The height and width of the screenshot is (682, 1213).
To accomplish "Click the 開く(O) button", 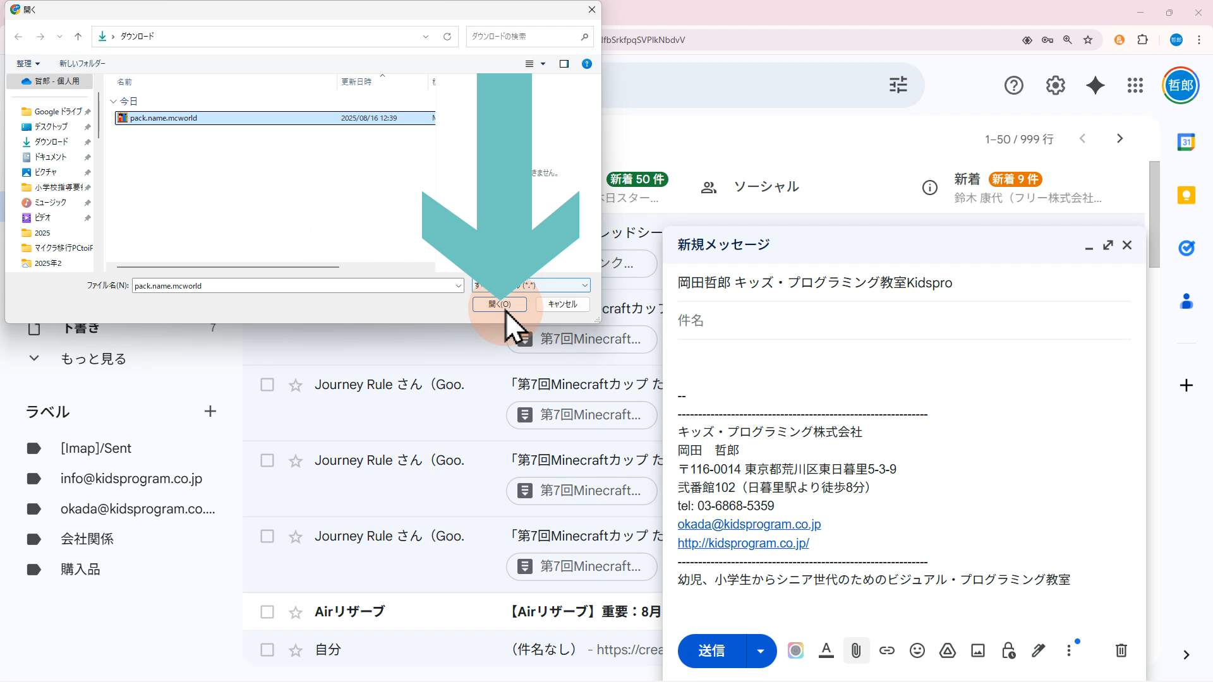I will pos(499,304).
